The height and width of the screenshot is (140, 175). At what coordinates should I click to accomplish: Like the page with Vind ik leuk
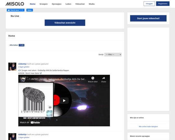pyautogui.click(x=16, y=10)
